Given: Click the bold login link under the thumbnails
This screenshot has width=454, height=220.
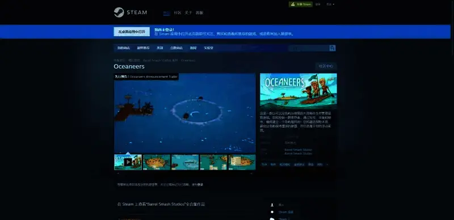Looking at the screenshot, I should [x=200, y=185].
